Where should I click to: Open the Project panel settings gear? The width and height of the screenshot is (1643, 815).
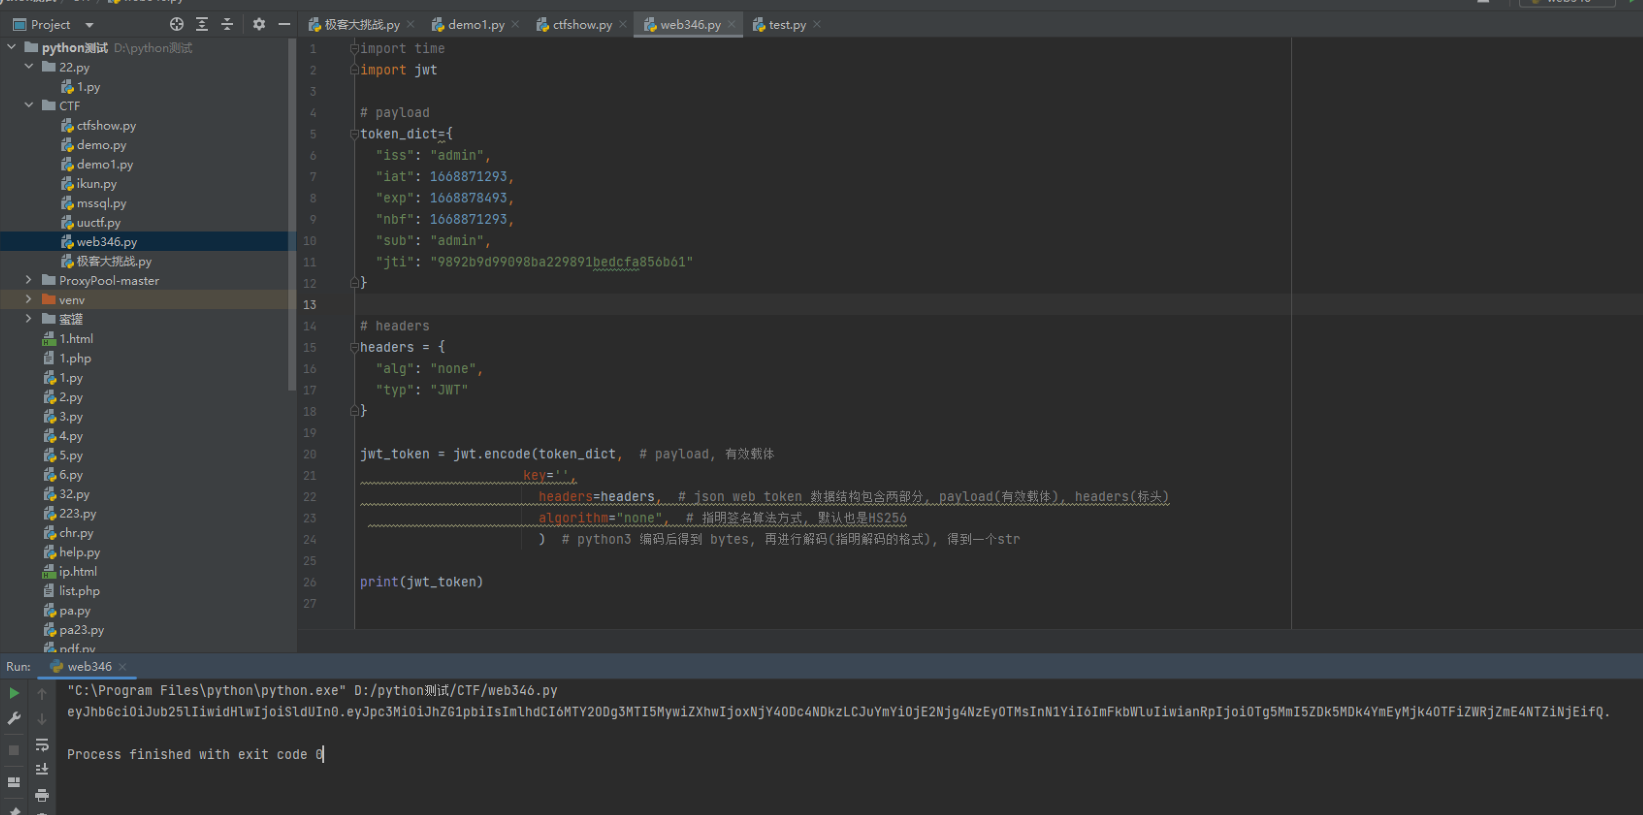coord(258,24)
